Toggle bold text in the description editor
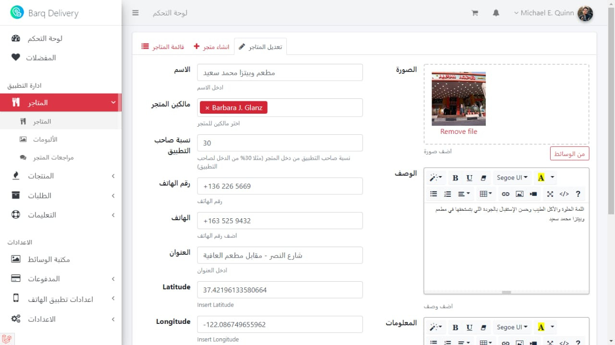615x345 pixels. (455, 178)
